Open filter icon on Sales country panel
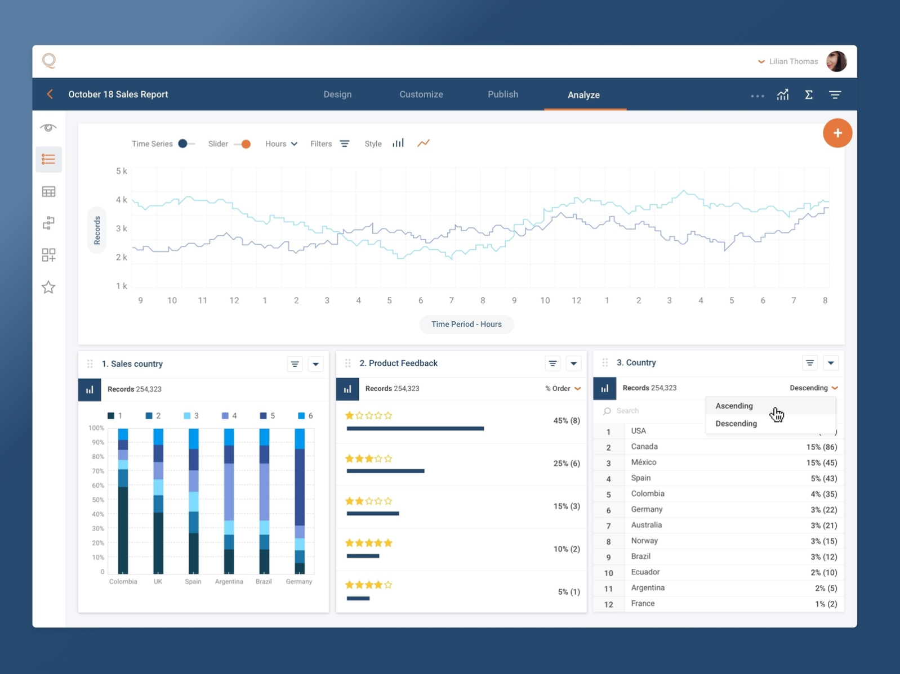The width and height of the screenshot is (900, 674). coord(295,364)
